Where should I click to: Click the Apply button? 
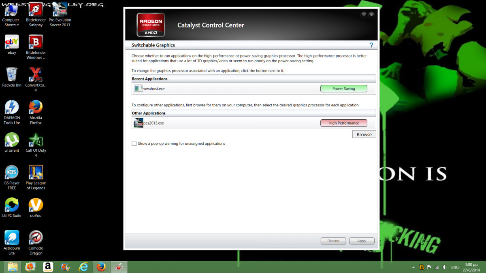coord(362,241)
